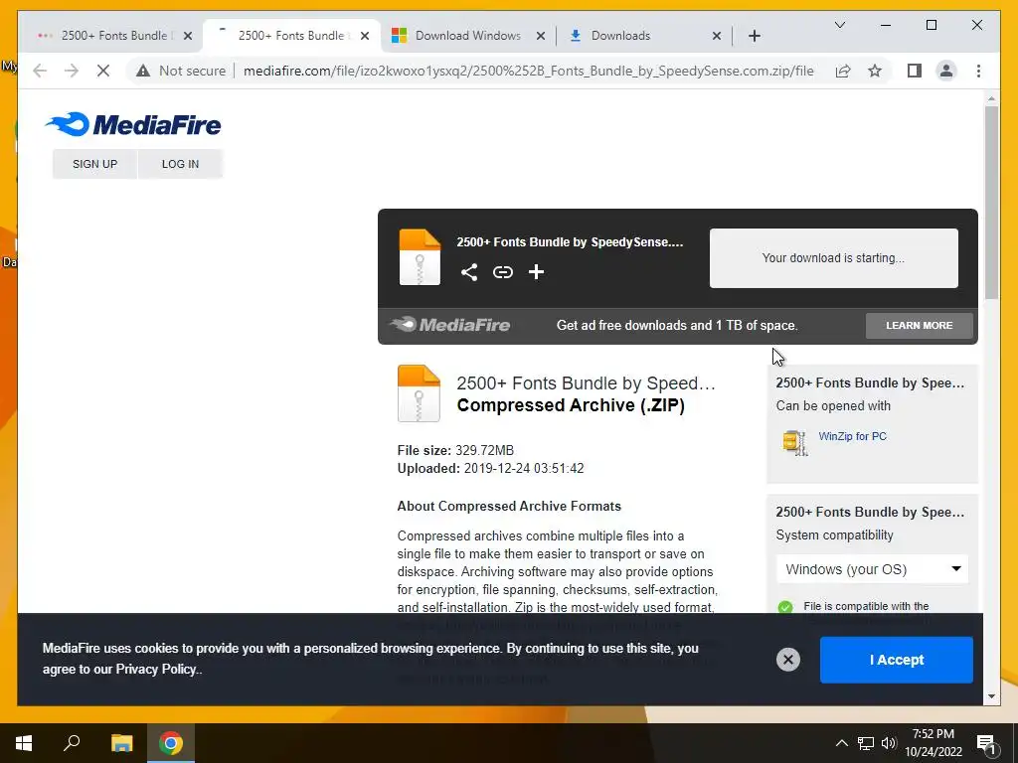Image resolution: width=1018 pixels, height=763 pixels.
Task: Click the browser forward arrow
Action: coord(72,71)
